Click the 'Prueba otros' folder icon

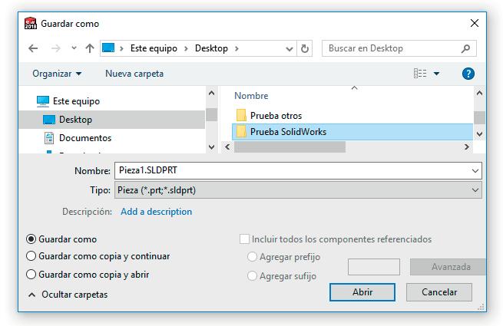pos(241,115)
